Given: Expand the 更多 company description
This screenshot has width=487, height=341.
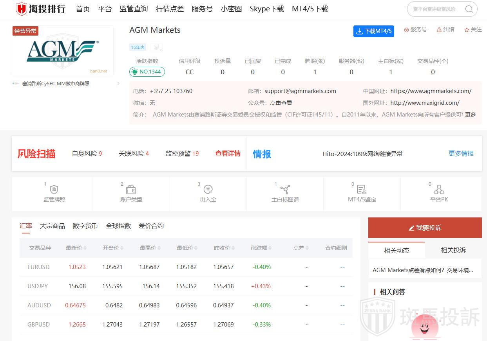Looking at the screenshot, I should coord(470,115).
